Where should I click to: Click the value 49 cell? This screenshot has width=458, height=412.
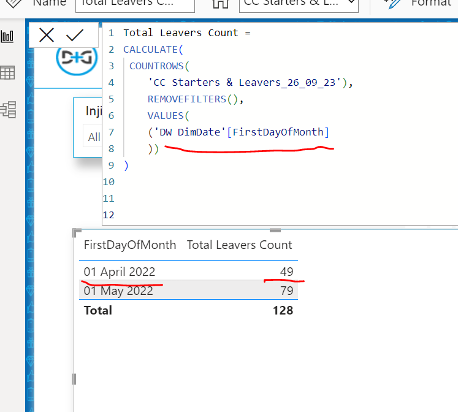[286, 272]
